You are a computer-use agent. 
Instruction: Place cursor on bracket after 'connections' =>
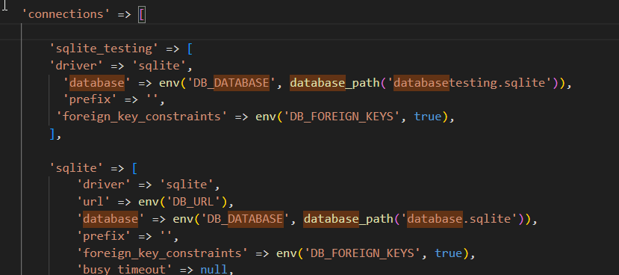click(x=142, y=15)
